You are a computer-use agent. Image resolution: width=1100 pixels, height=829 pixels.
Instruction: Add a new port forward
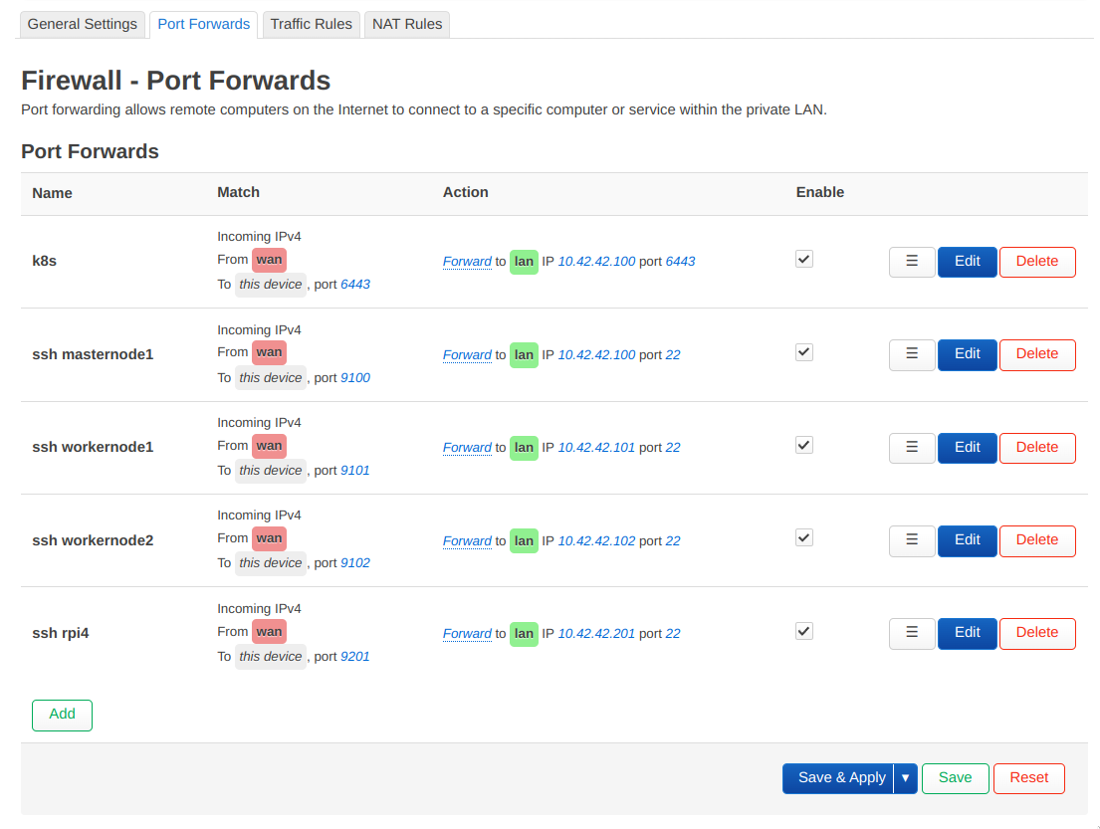point(62,715)
